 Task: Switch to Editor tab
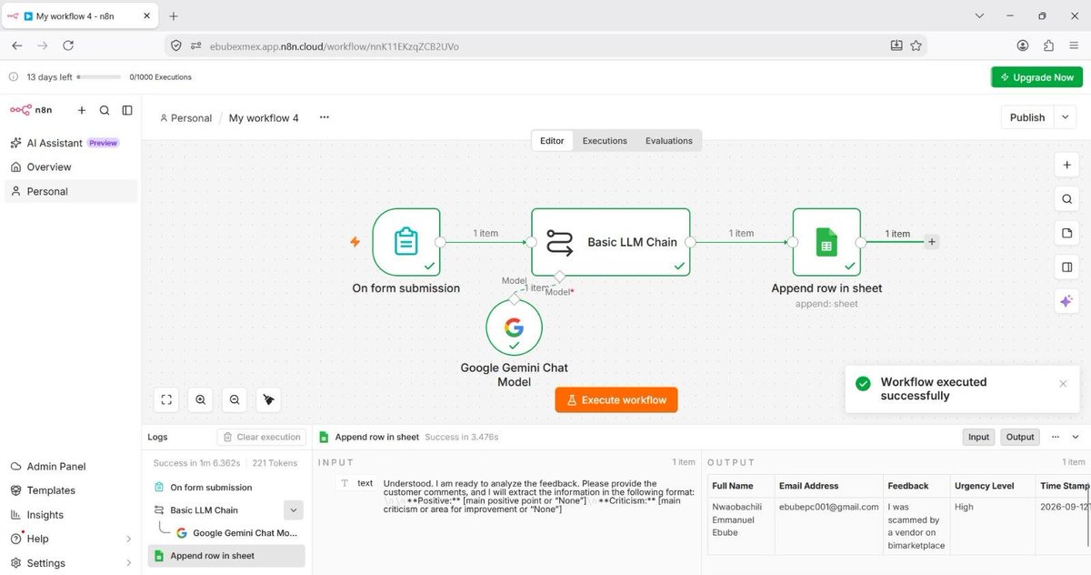[x=552, y=141]
